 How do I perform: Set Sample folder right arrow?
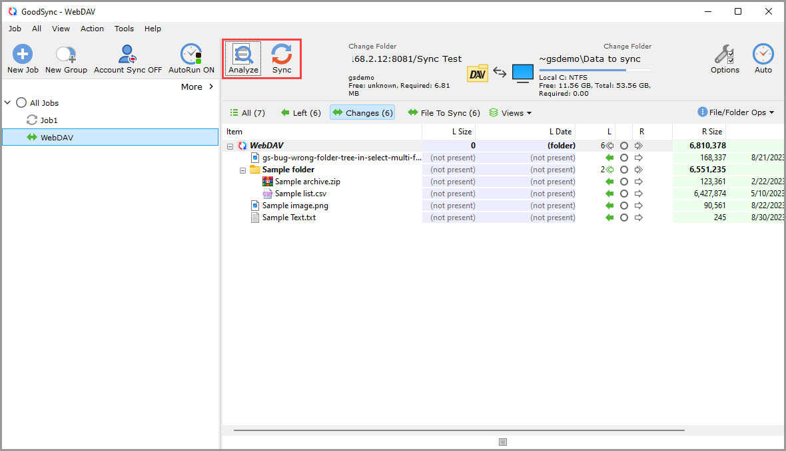point(639,170)
